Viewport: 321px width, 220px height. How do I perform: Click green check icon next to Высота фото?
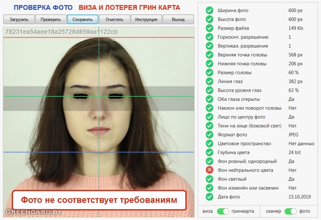click(209, 19)
